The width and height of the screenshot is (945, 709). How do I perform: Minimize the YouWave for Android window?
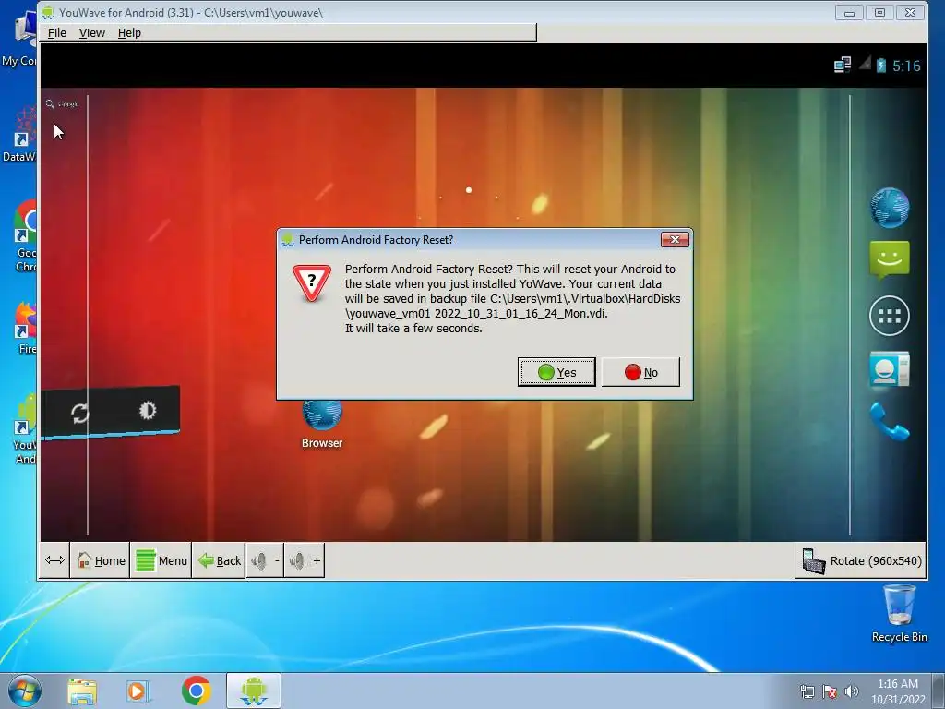pyautogui.click(x=849, y=13)
